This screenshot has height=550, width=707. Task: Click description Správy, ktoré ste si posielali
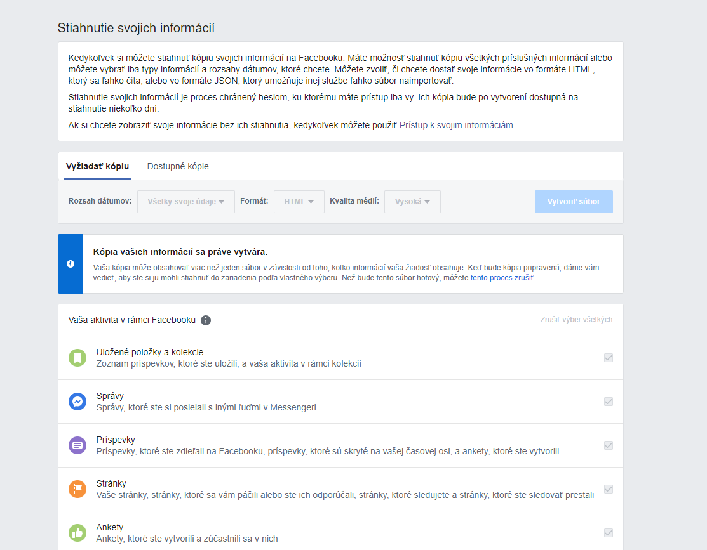(206, 408)
